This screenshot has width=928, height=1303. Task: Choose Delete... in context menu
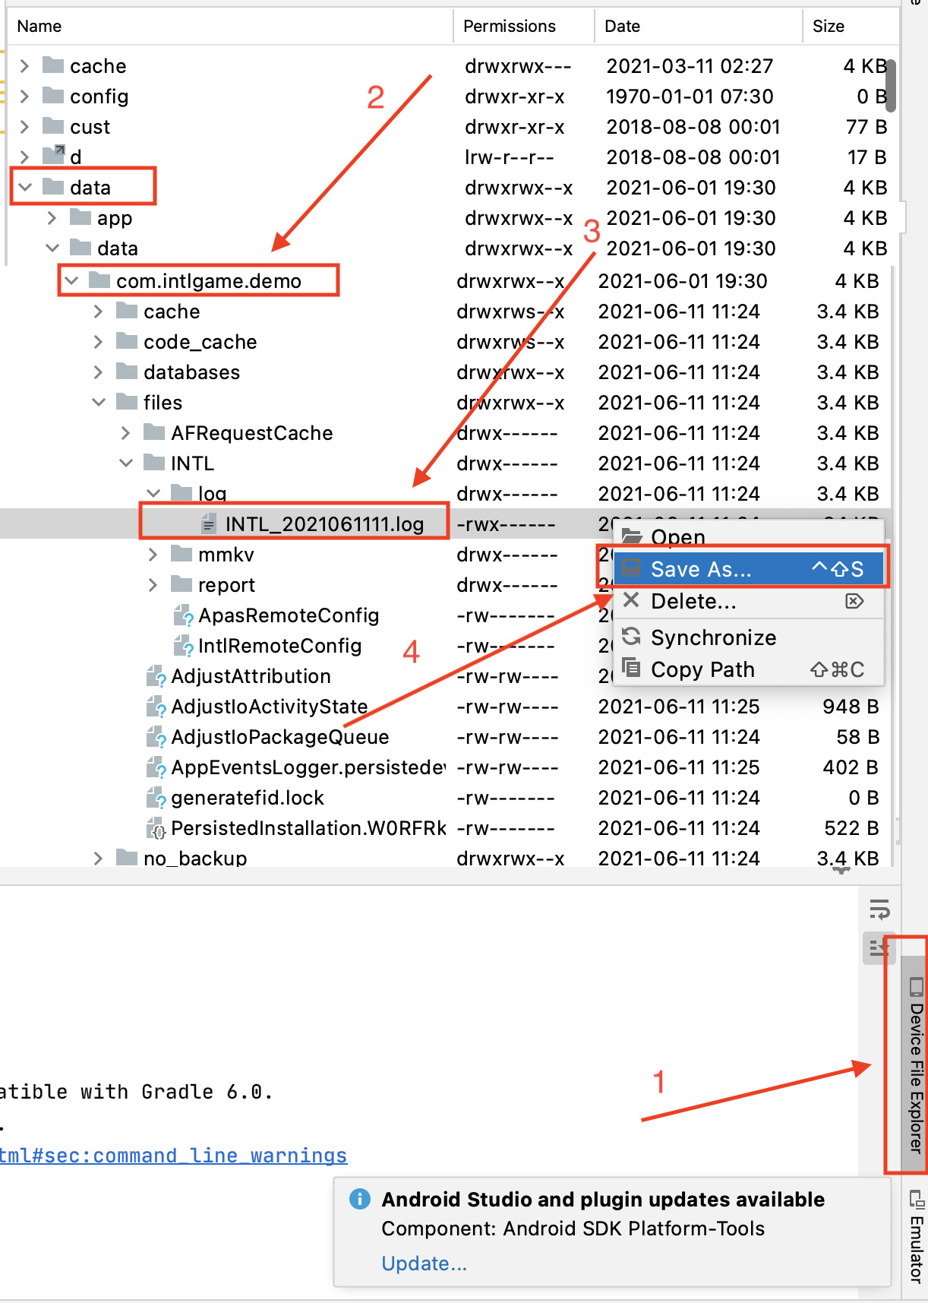point(748,601)
